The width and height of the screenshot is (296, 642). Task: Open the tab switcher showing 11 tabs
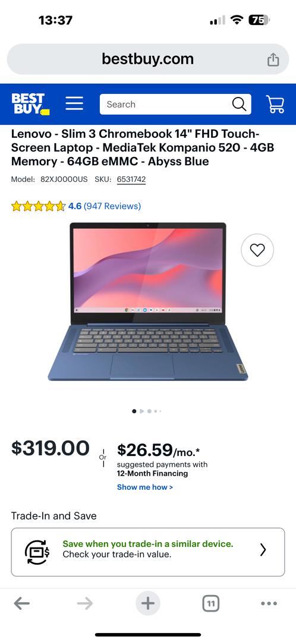point(211,603)
